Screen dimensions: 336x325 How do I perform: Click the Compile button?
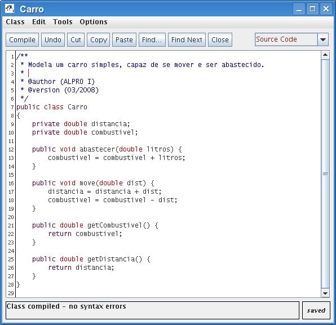pyautogui.click(x=23, y=40)
